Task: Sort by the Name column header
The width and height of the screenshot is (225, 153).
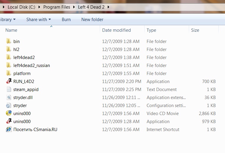Action: tap(11, 30)
